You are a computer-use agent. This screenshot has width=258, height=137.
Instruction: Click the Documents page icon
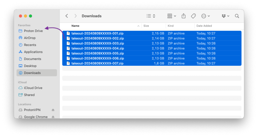(x=20, y=59)
